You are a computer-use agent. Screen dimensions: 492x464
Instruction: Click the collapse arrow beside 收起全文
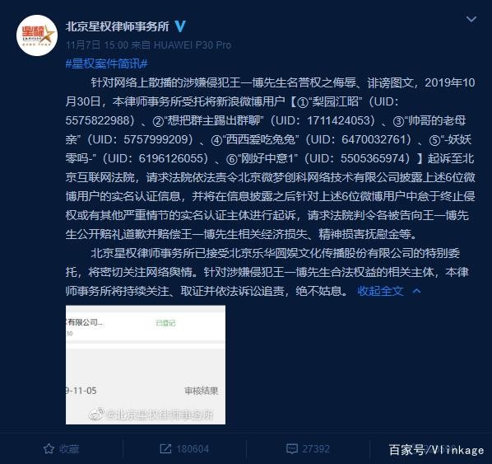pyautogui.click(x=416, y=291)
